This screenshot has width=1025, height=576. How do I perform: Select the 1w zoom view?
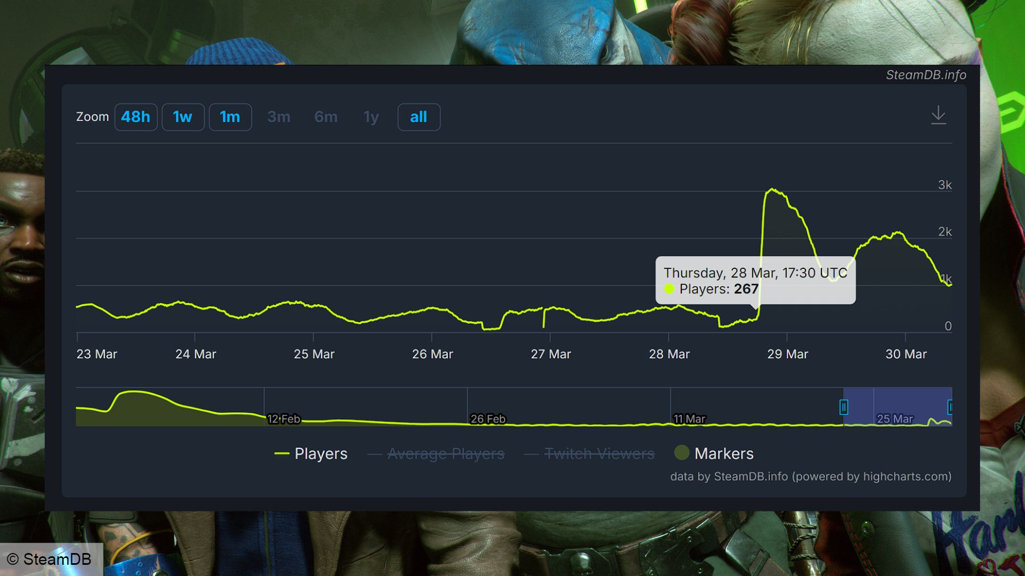(184, 117)
